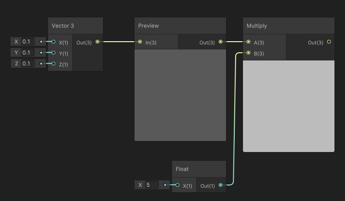Select the Multiply node title bar
This screenshot has width=345, height=201.
[289, 26]
